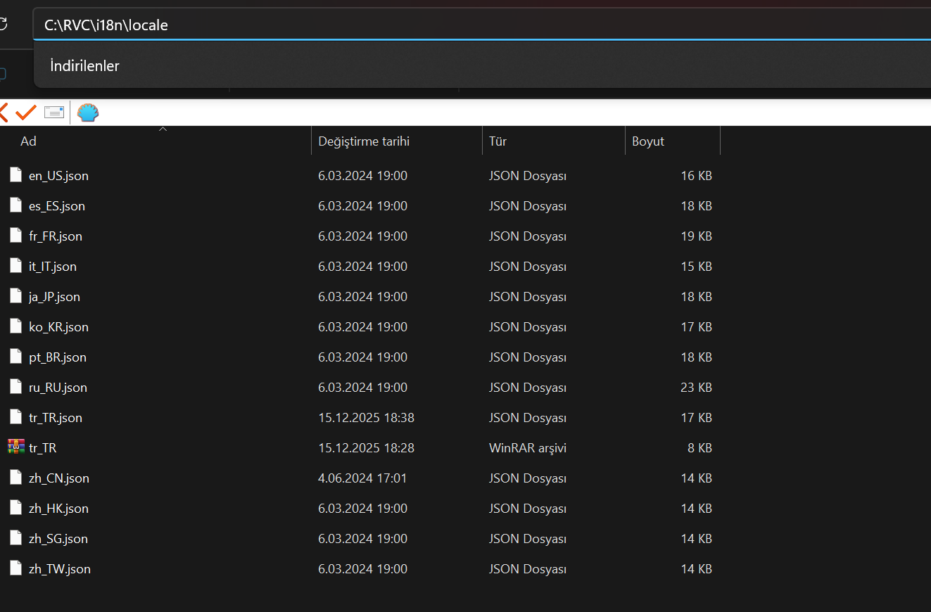Click the email envelope toolbar icon

(x=54, y=113)
